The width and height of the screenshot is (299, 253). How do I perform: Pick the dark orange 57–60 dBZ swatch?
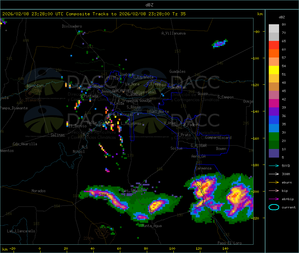tap(274, 54)
